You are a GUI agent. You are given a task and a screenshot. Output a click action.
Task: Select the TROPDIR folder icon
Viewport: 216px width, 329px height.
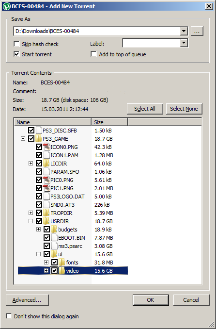[46, 213]
